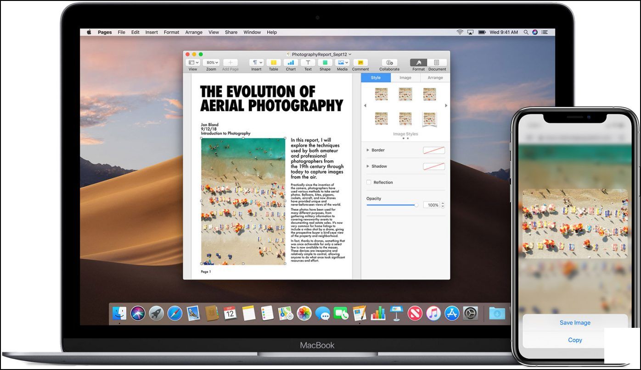The height and width of the screenshot is (370, 641).
Task: Click the Opacity 100% stepper arrows
Action: [443, 205]
